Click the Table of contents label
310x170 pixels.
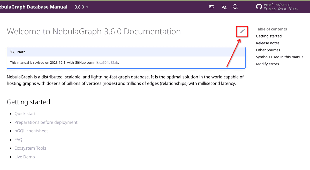point(271,29)
